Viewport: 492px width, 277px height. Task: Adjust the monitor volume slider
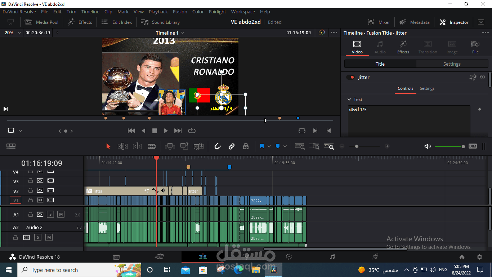(x=449, y=146)
